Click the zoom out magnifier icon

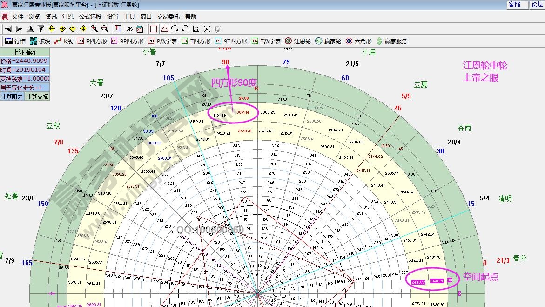(105, 29)
